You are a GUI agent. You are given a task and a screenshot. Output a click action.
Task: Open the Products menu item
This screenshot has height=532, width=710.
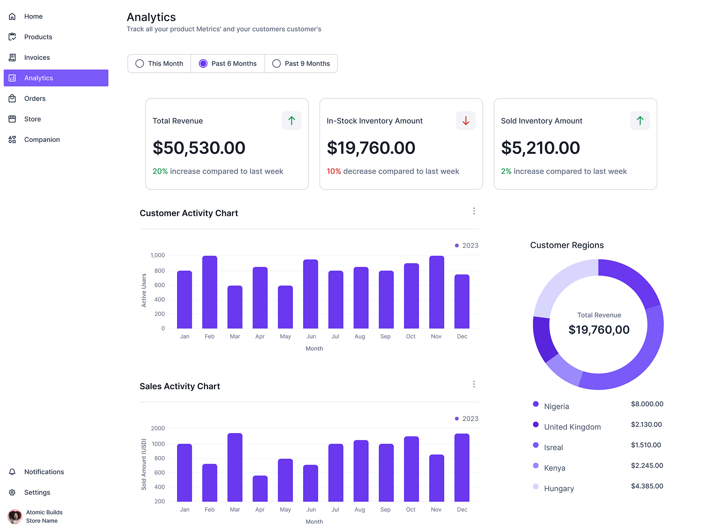[x=56, y=37]
